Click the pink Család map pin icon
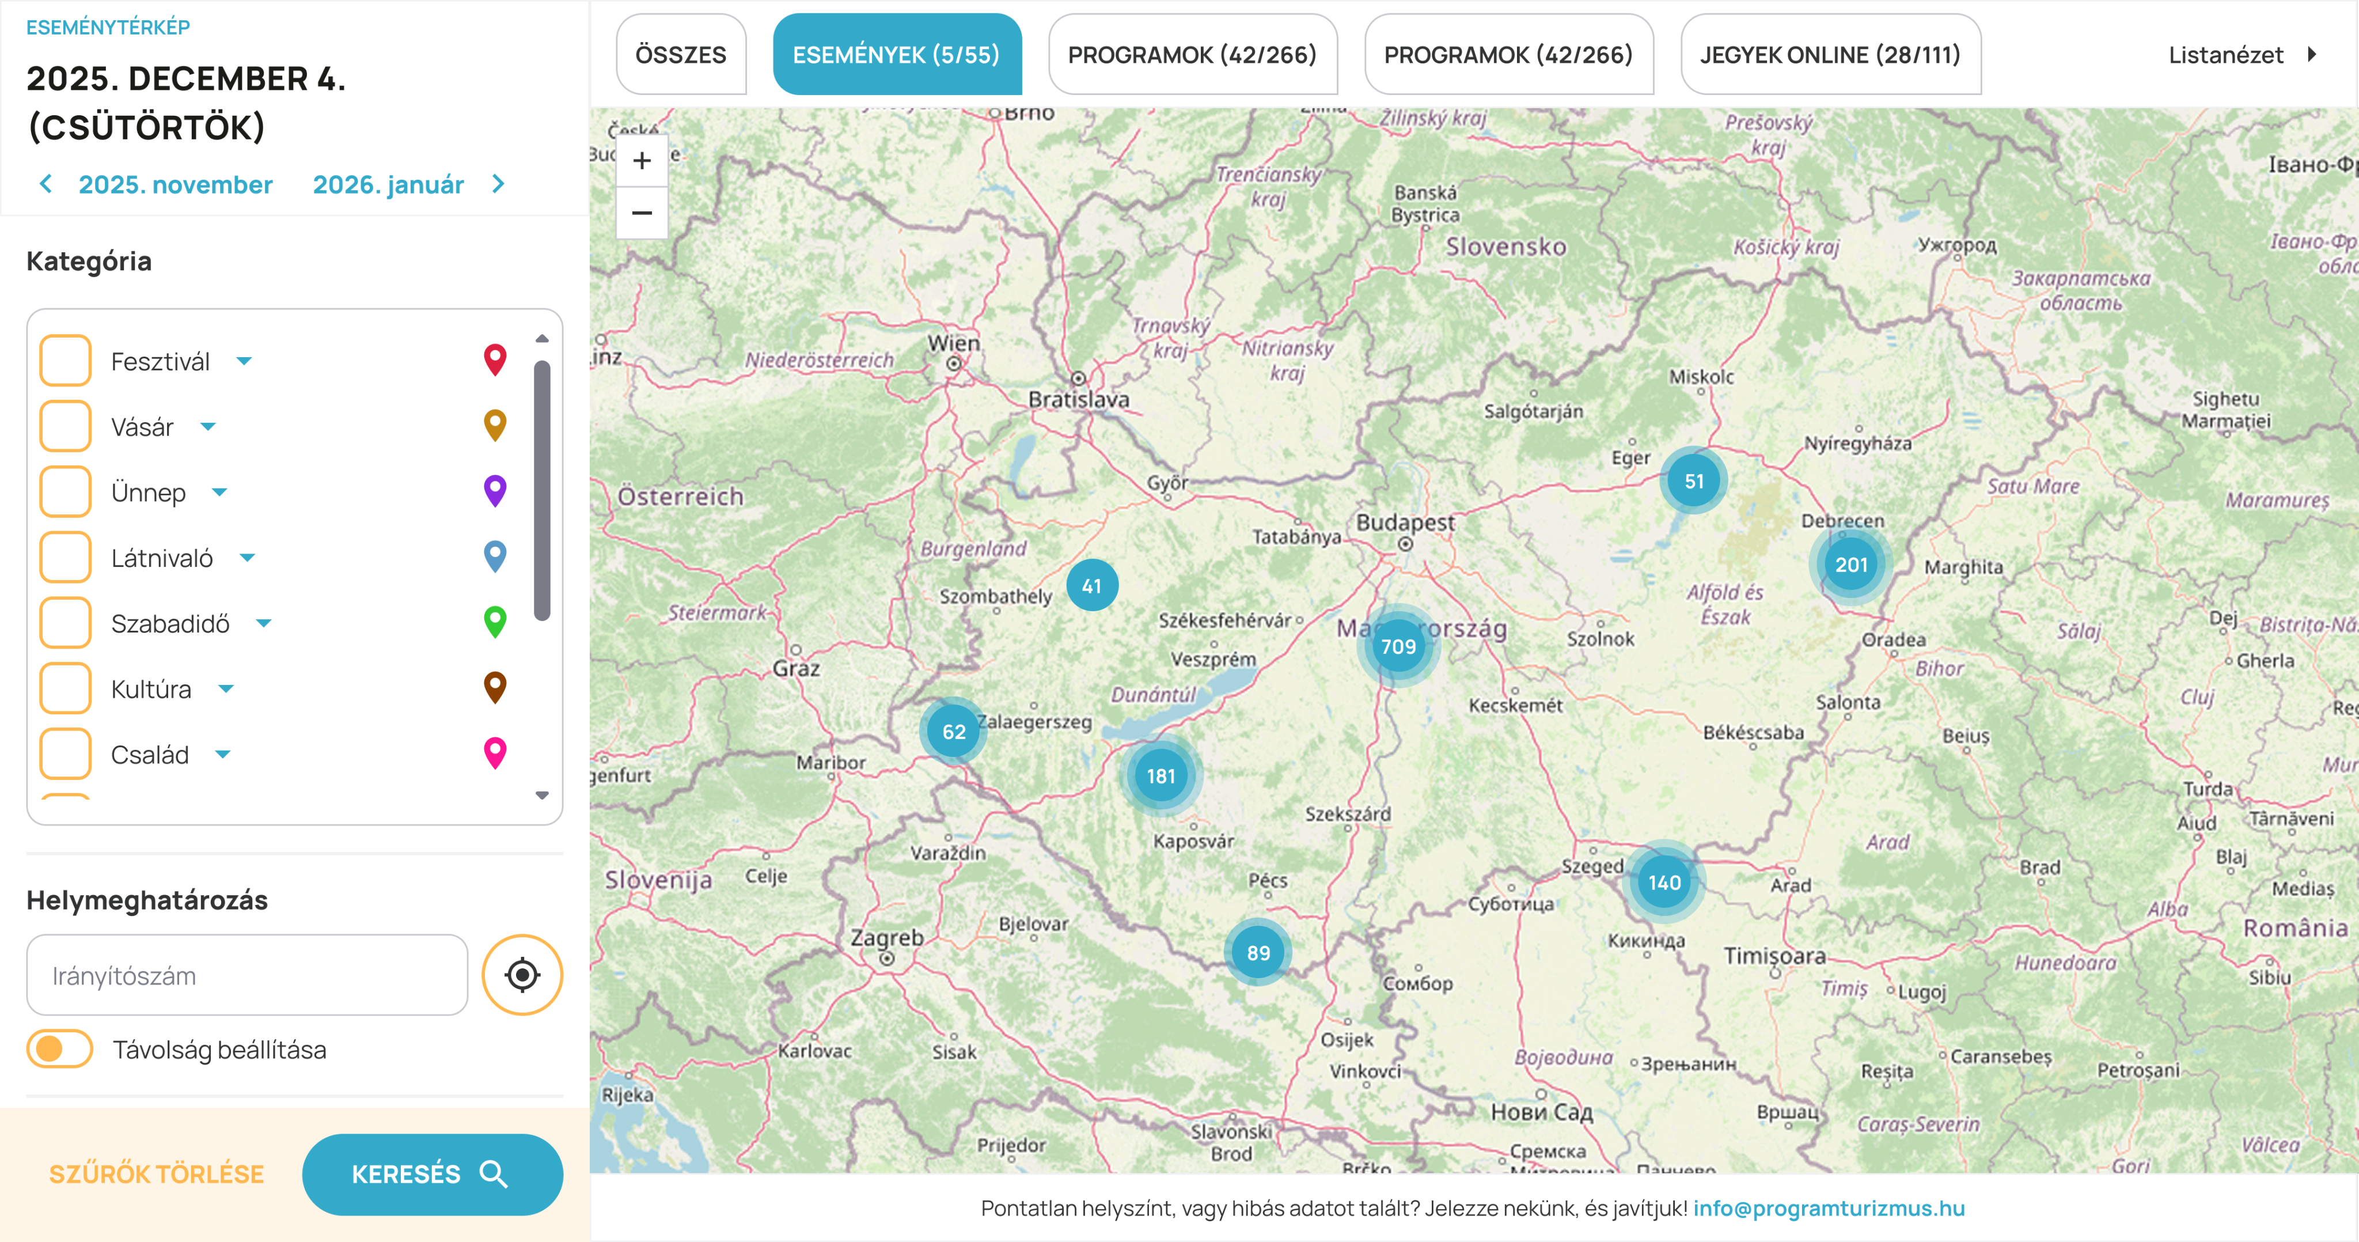 point(495,754)
